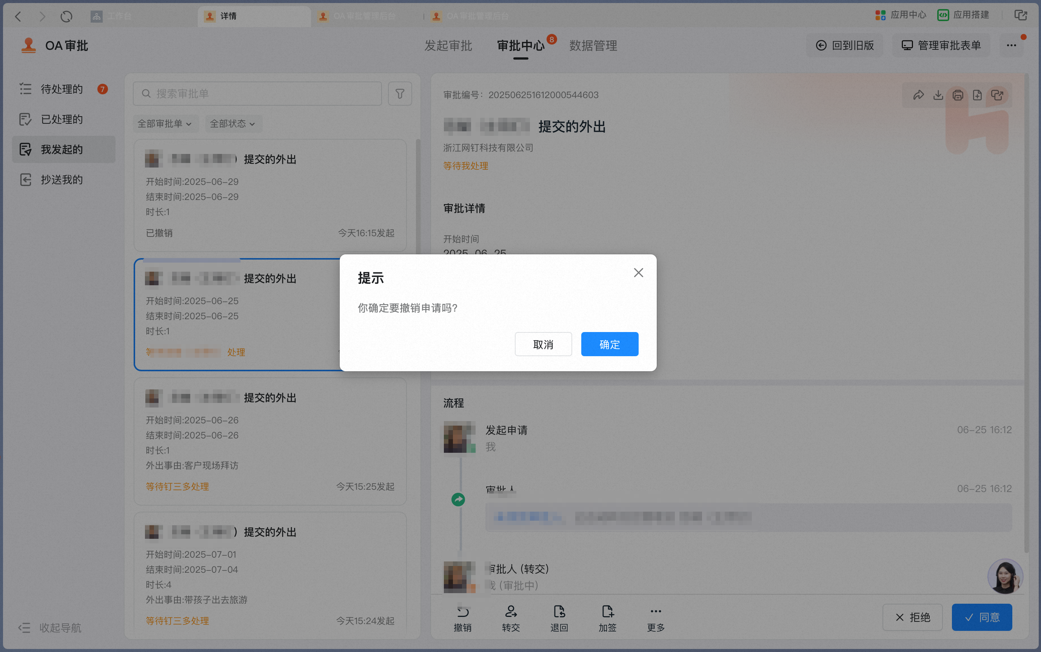Open the card starting 2025-06-26

pyautogui.click(x=270, y=441)
